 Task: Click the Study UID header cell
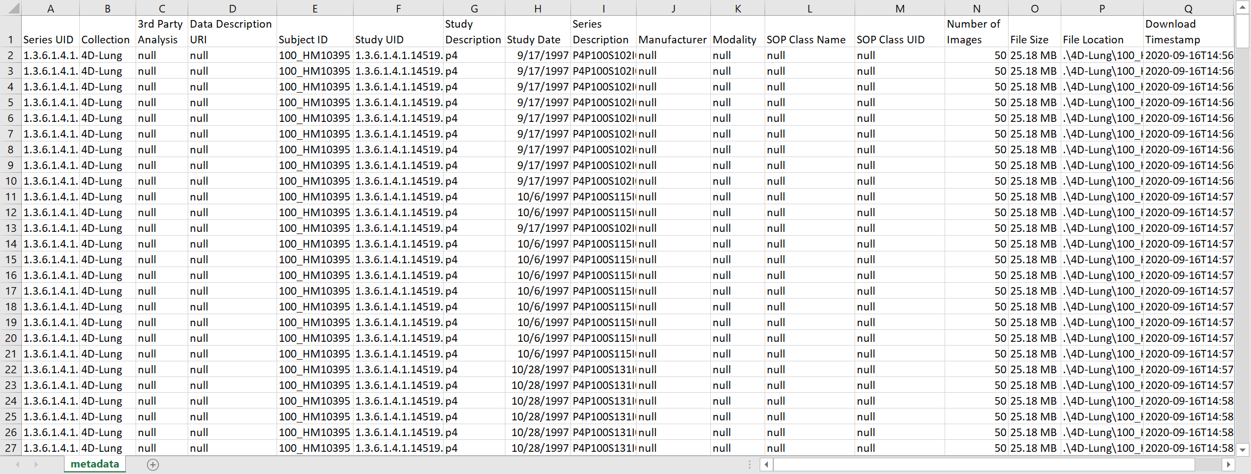(x=398, y=31)
